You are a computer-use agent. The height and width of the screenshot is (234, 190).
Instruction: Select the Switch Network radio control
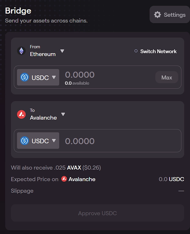point(135,51)
